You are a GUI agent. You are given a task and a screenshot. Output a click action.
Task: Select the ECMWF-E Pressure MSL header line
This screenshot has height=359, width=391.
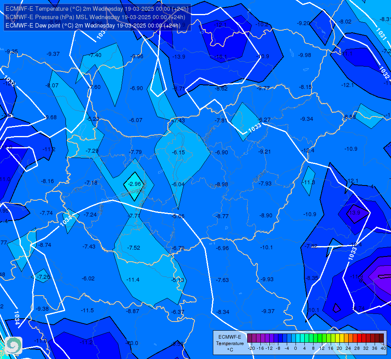pos(95,17)
